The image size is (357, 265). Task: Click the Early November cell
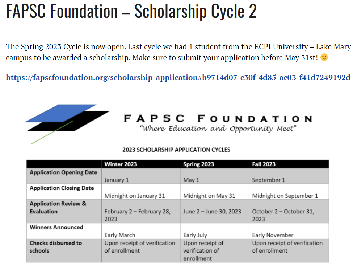coord(273,235)
